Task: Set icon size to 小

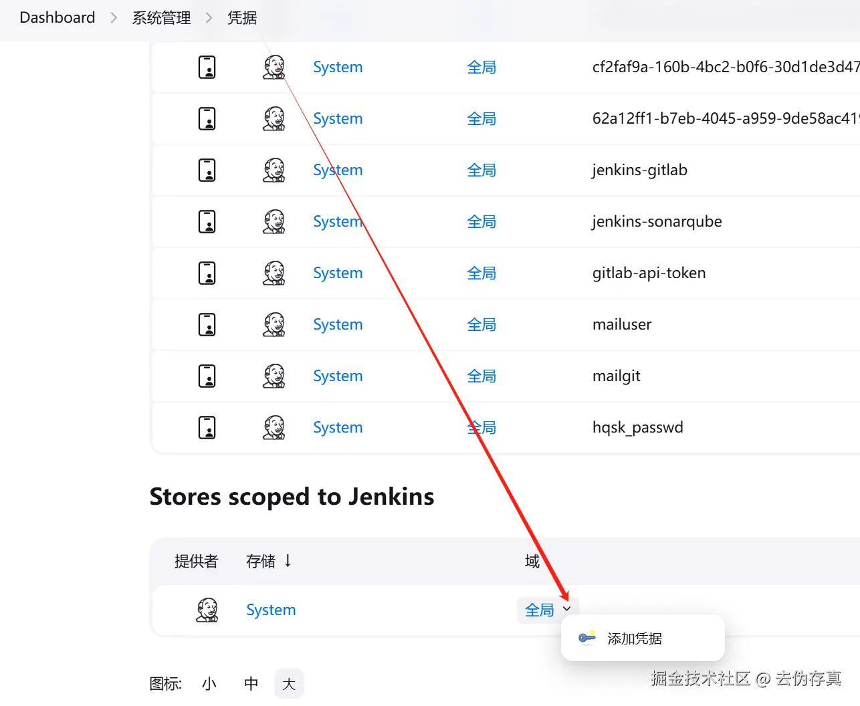Action: 209,684
